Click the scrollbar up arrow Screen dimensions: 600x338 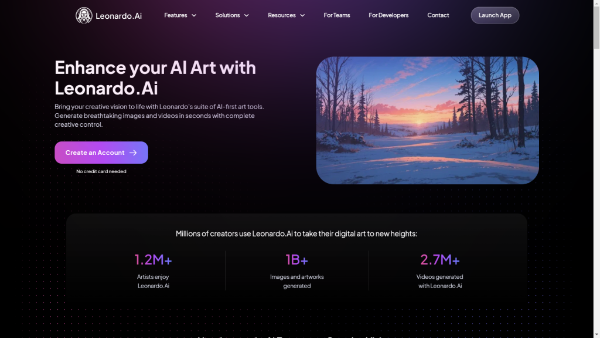pyautogui.click(x=596, y=3)
